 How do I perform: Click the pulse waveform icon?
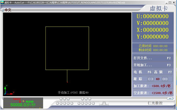tap(104, 103)
